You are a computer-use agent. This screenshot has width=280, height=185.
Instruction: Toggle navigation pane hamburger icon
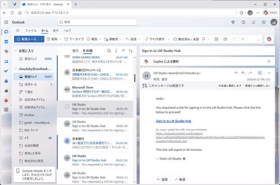18,30
